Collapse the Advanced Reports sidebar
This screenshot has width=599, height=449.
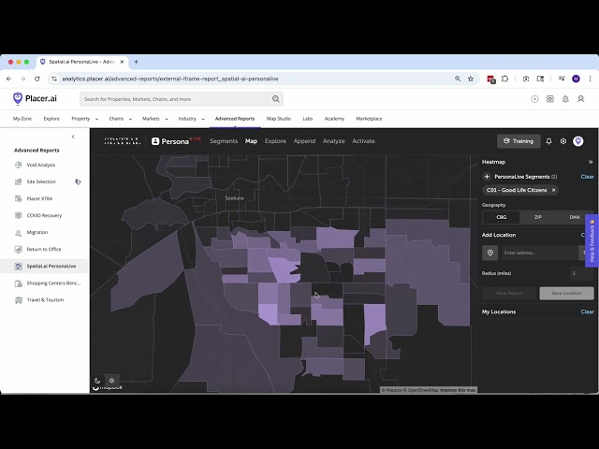[x=73, y=137]
